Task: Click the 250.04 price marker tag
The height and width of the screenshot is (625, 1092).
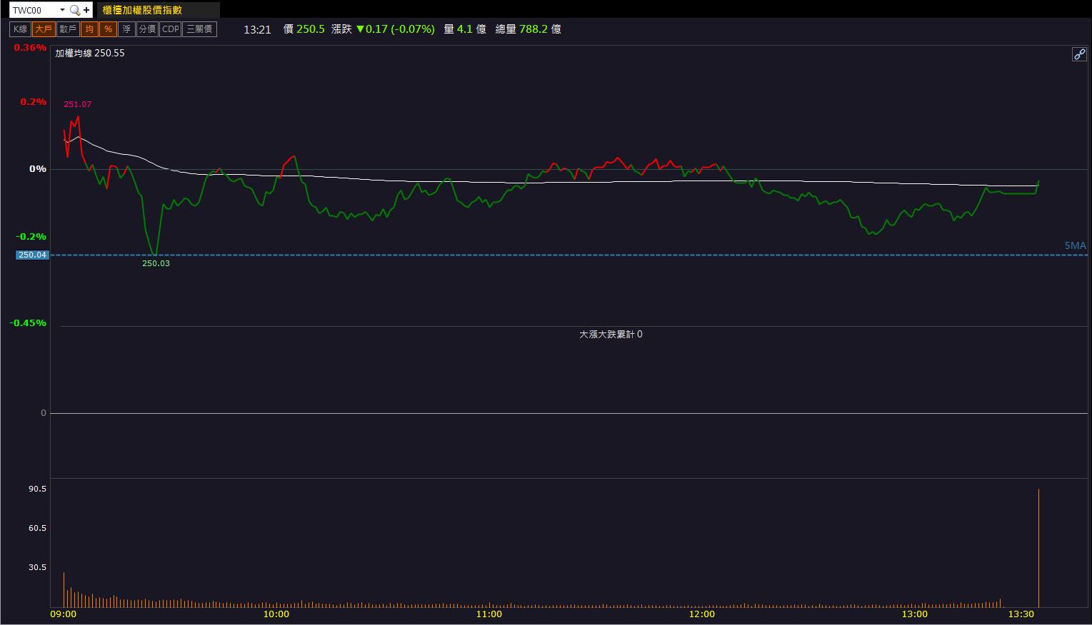Action: click(33, 255)
